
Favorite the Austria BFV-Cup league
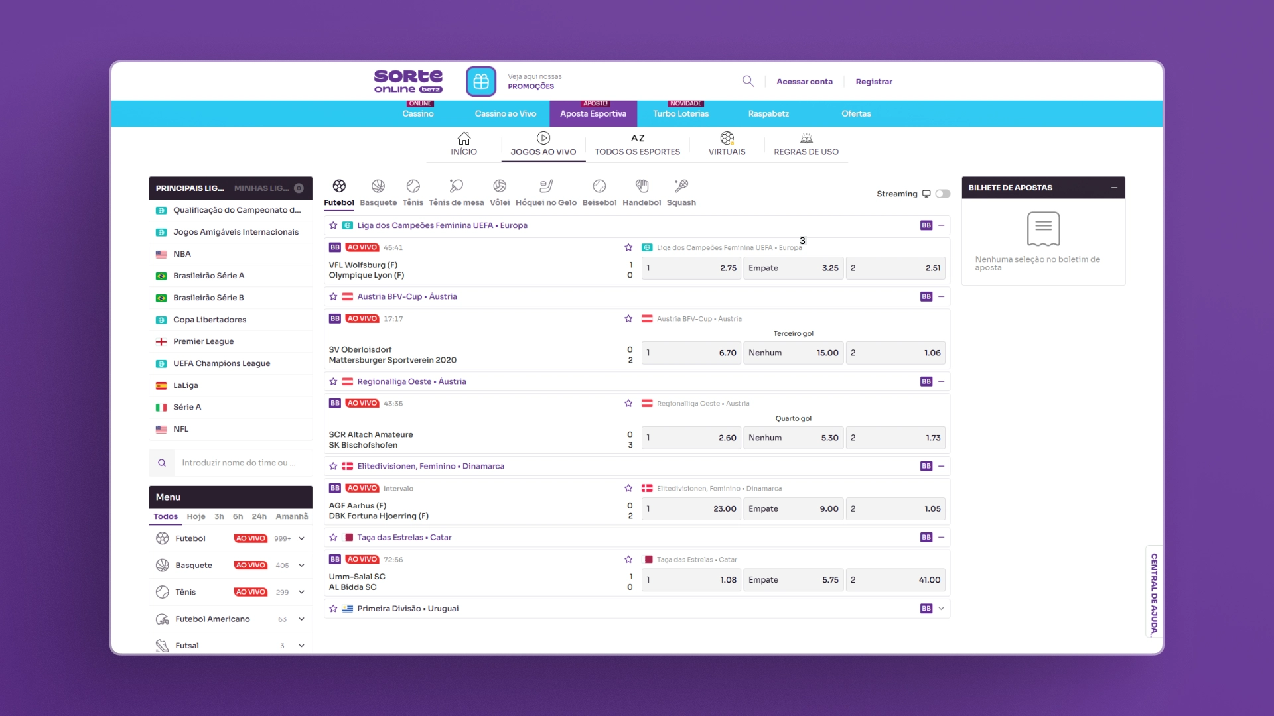click(333, 296)
